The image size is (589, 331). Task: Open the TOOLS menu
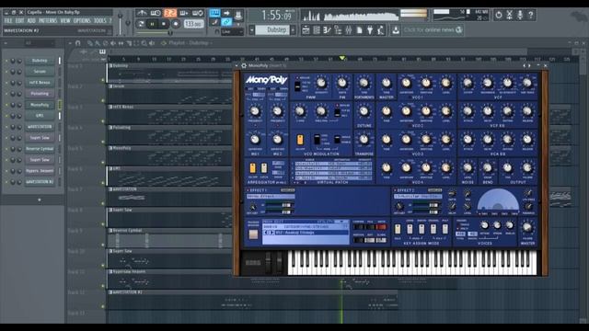click(100, 20)
